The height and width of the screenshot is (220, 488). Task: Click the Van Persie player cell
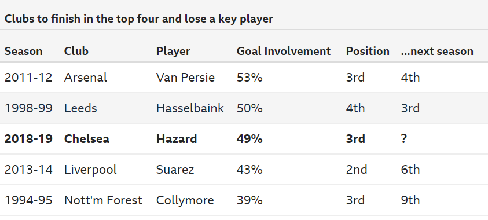185,78
